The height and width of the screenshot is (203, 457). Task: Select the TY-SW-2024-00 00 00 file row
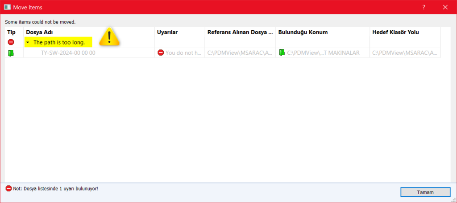[68, 53]
